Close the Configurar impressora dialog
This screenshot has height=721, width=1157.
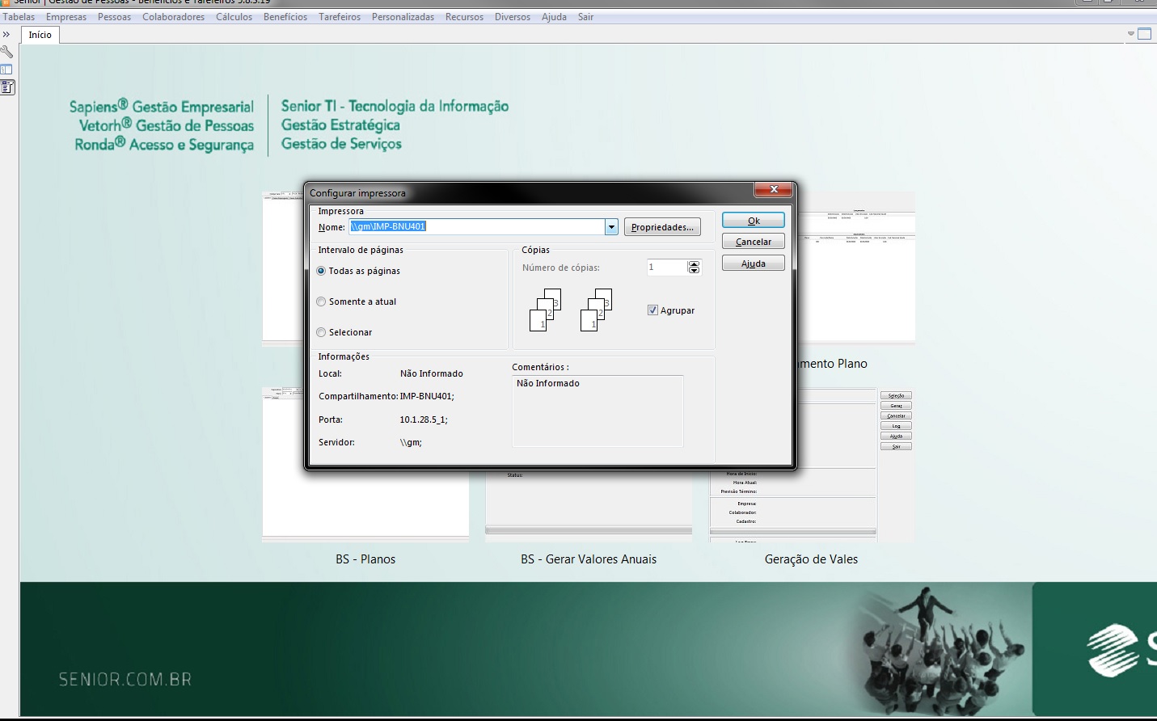[774, 189]
